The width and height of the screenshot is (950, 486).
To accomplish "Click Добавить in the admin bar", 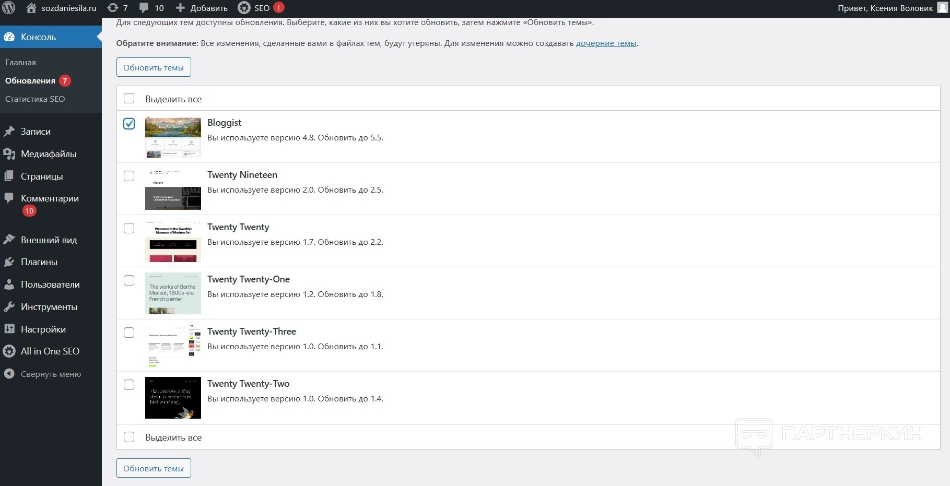I will coord(209,8).
